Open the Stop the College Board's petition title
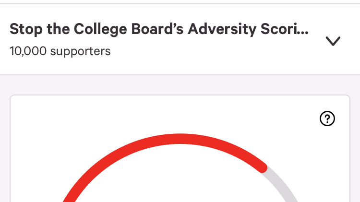 point(159,30)
